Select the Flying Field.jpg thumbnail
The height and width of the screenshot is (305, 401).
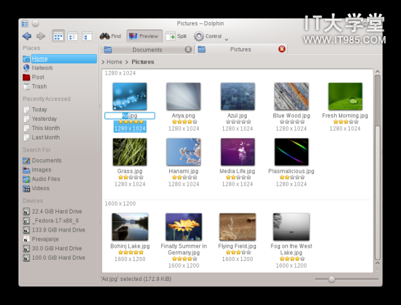coord(237,227)
